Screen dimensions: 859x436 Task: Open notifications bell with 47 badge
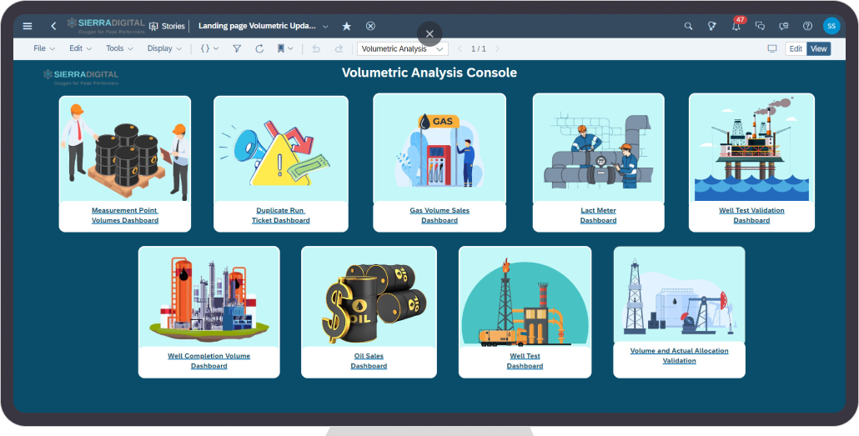(736, 26)
